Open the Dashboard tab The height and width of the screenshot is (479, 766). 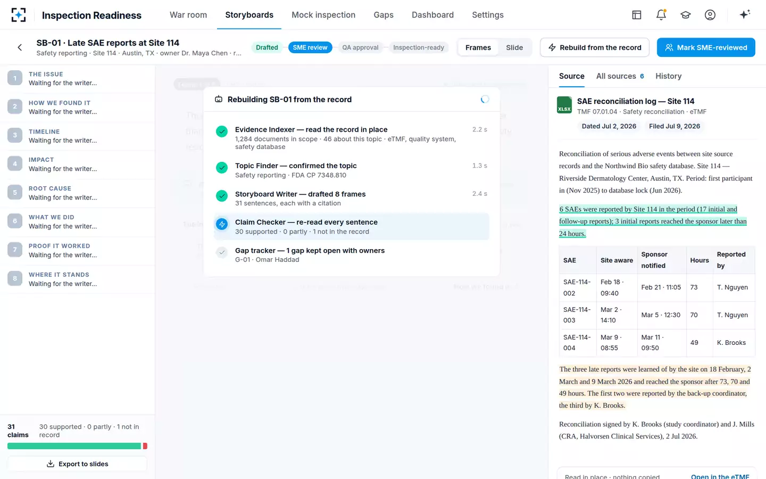[432, 15]
